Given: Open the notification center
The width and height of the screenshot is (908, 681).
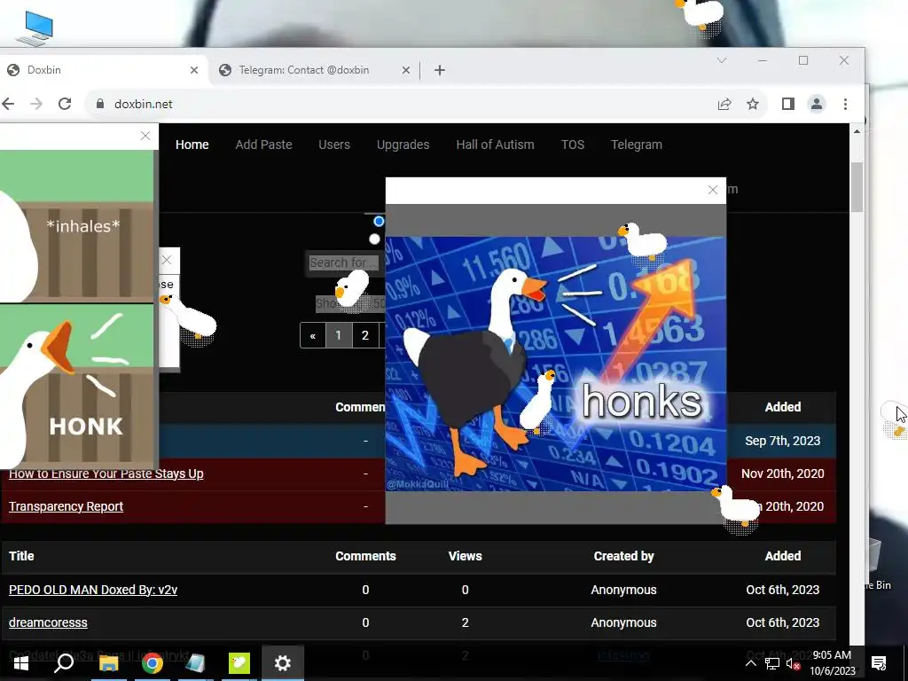Looking at the screenshot, I should point(879,663).
